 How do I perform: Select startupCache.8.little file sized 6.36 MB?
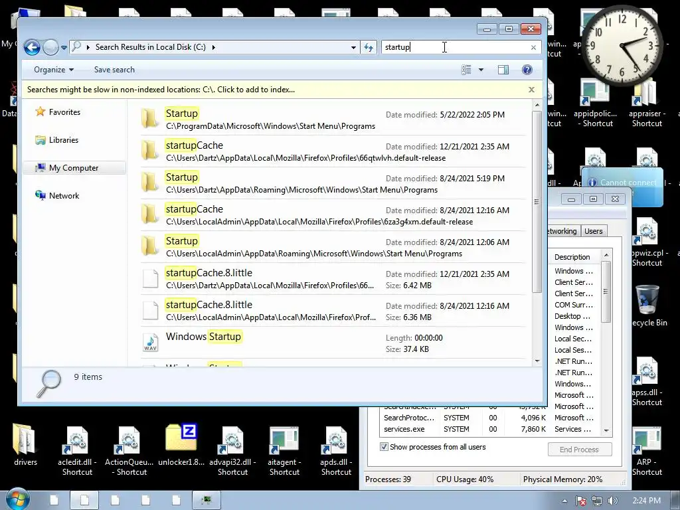pos(333,311)
